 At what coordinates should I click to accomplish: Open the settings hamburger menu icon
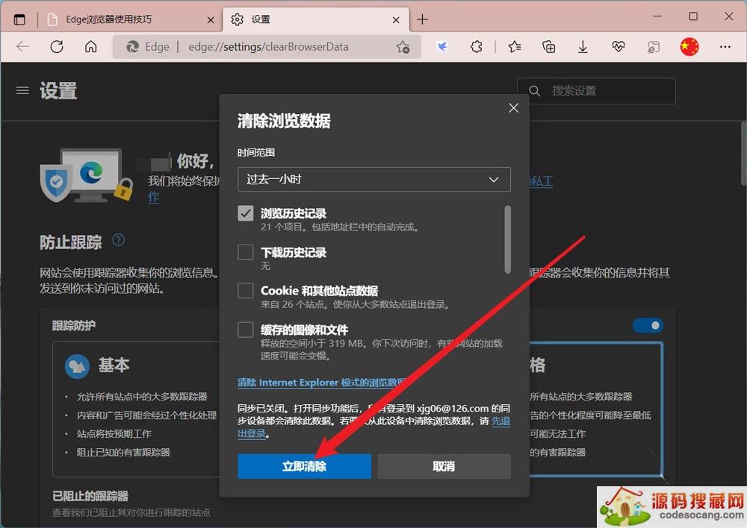(23, 90)
